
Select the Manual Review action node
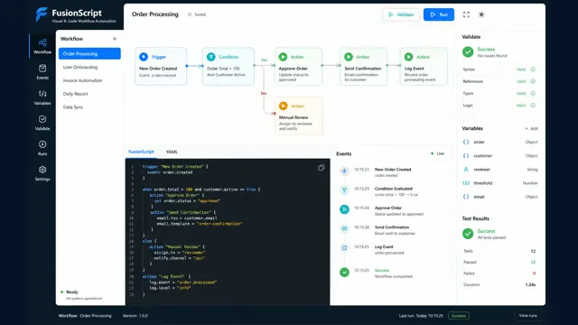coord(299,116)
